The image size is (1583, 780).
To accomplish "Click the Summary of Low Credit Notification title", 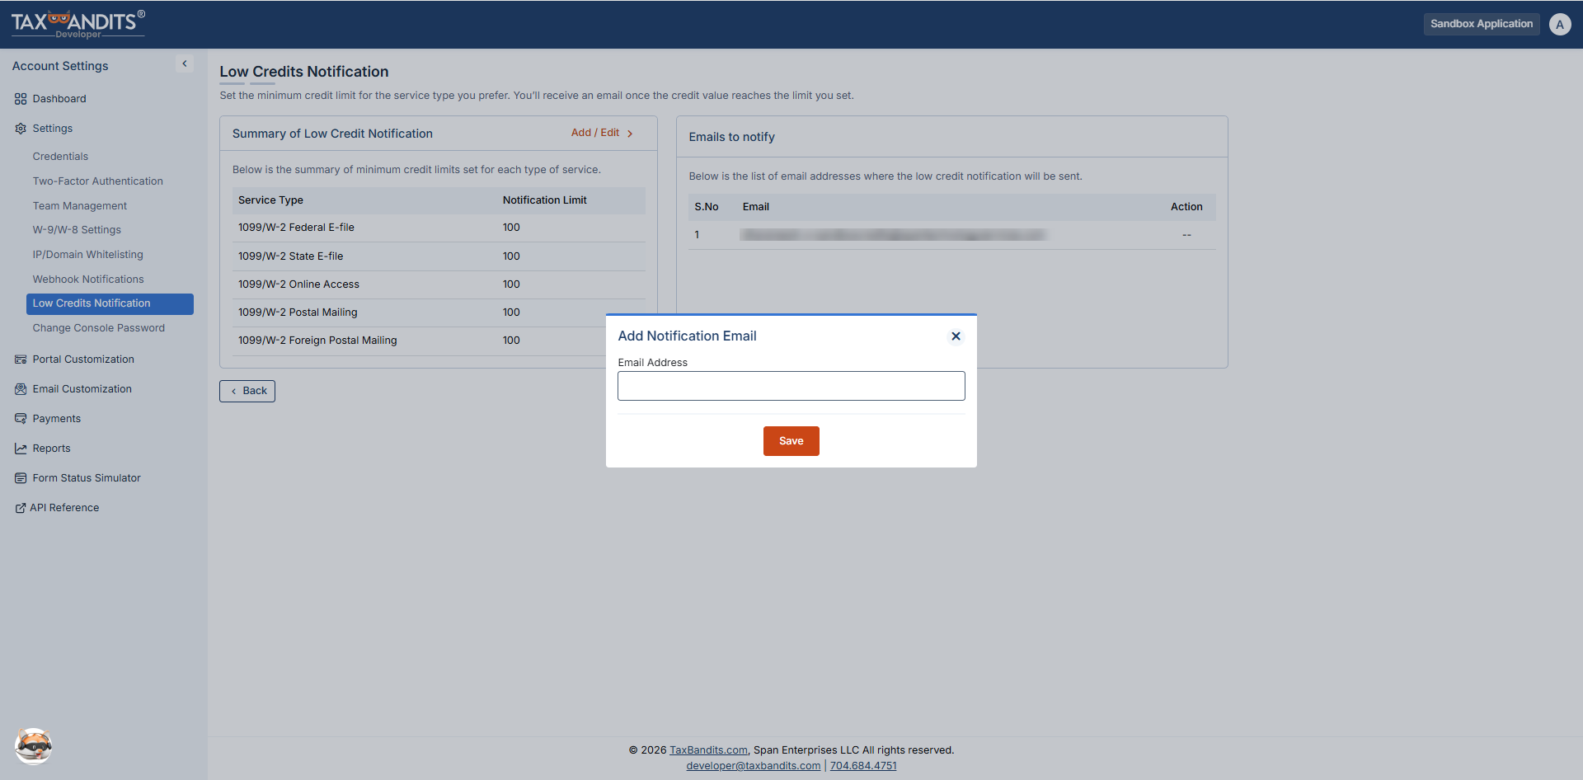I will 332,134.
